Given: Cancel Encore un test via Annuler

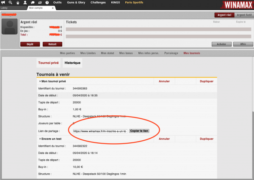Looking at the screenshot, I should coord(164,139).
